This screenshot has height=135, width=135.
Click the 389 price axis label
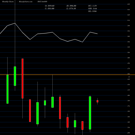[129, 101]
